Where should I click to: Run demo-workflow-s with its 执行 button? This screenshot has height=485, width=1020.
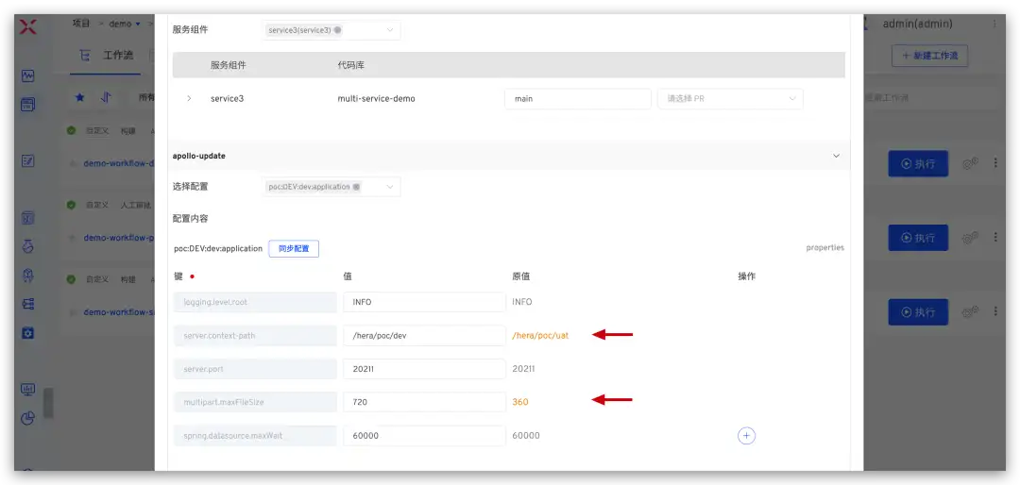pos(918,312)
